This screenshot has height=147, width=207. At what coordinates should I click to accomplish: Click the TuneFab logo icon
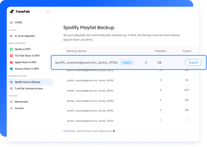[x=12, y=12]
